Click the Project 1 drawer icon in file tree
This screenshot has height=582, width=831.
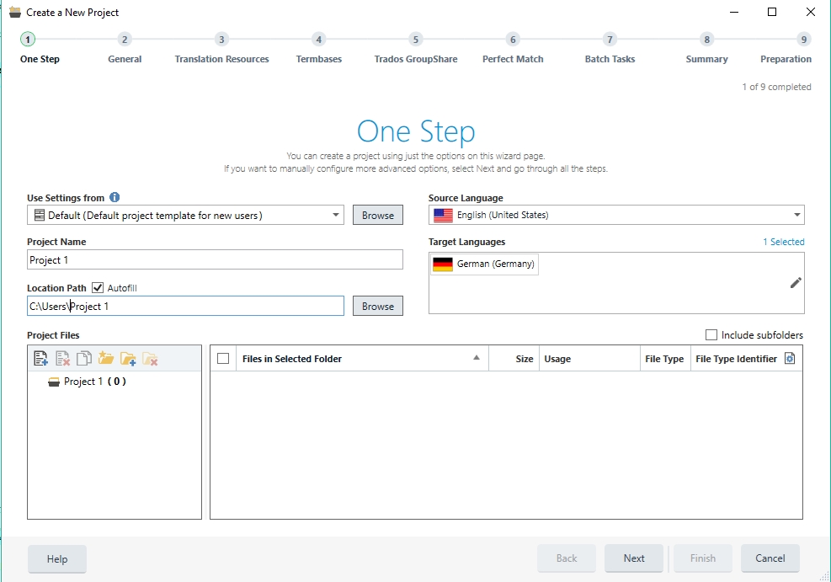point(54,382)
